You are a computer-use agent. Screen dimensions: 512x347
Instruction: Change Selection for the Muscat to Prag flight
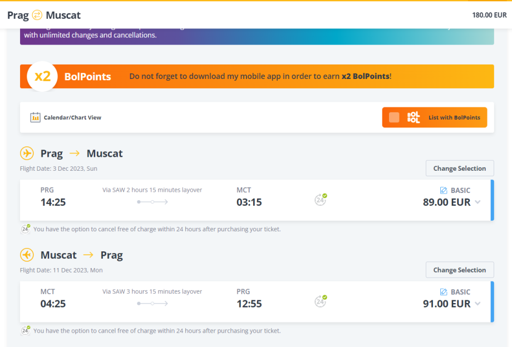(x=459, y=270)
